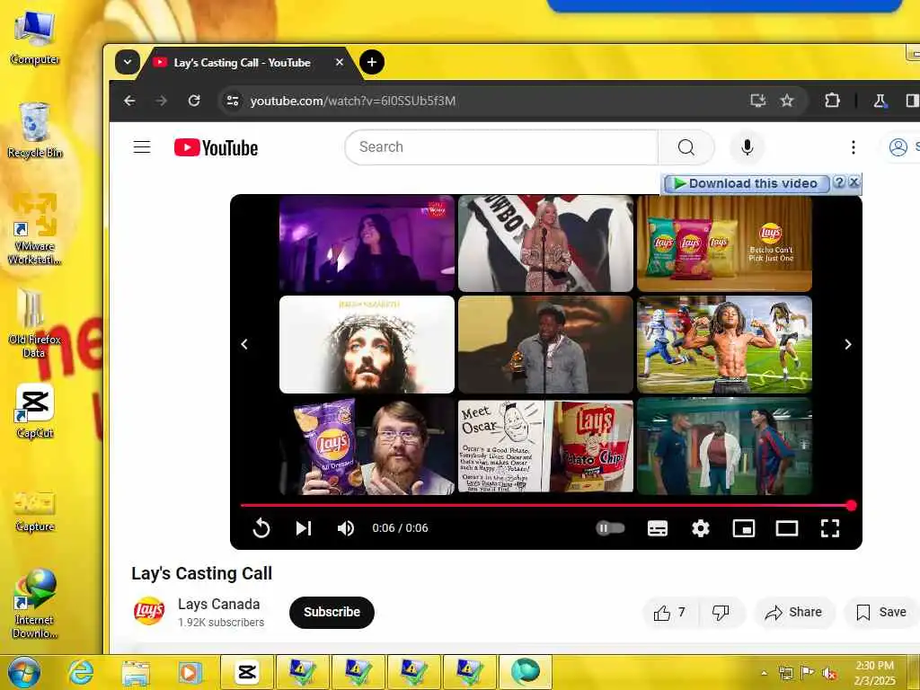Screen dimensions: 920x690
Task: Select the Lay's Casting Call tab
Action: click(x=242, y=63)
